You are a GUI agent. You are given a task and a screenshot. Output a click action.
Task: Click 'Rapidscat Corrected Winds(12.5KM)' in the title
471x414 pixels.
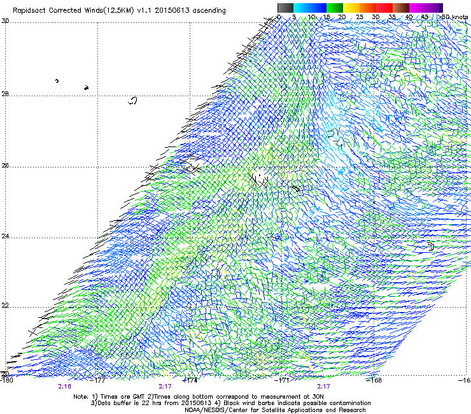pyautogui.click(x=73, y=10)
